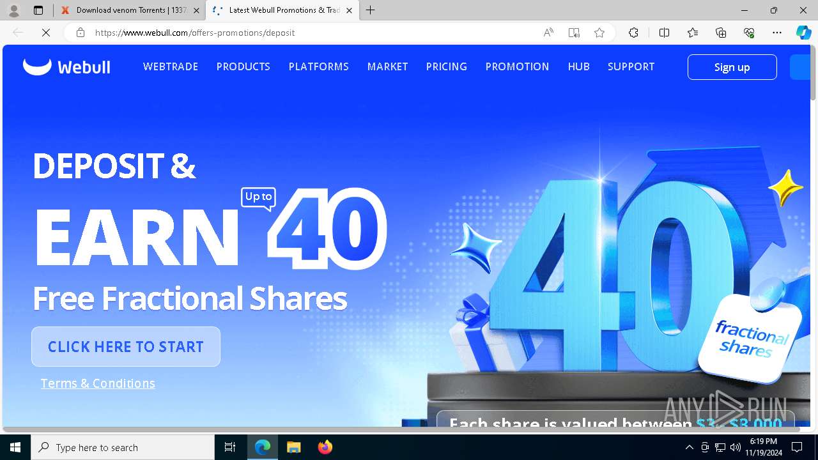This screenshot has height=460, width=818.
Task: View site information lock icon
Action: 81,33
